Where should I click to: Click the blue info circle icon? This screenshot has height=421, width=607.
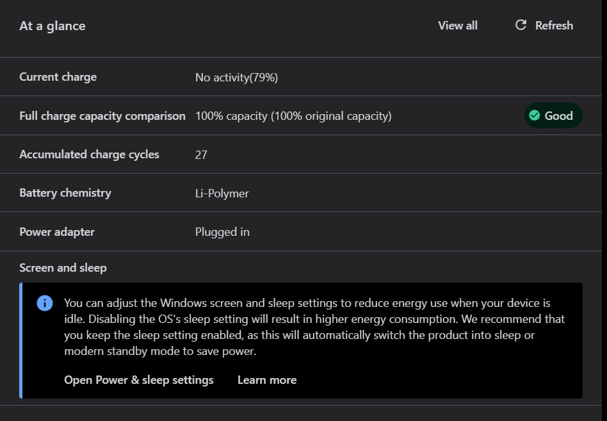click(45, 303)
